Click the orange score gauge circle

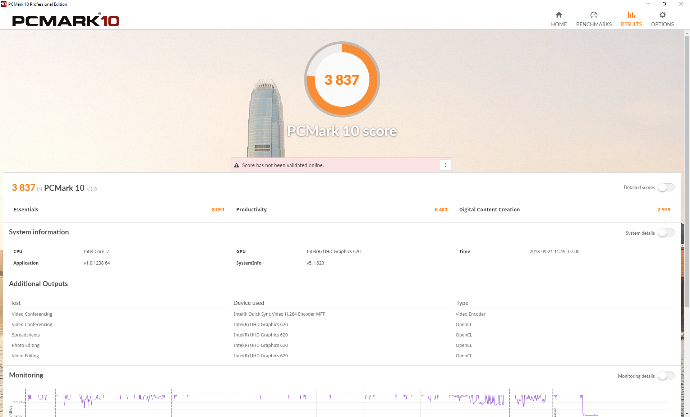point(342,79)
